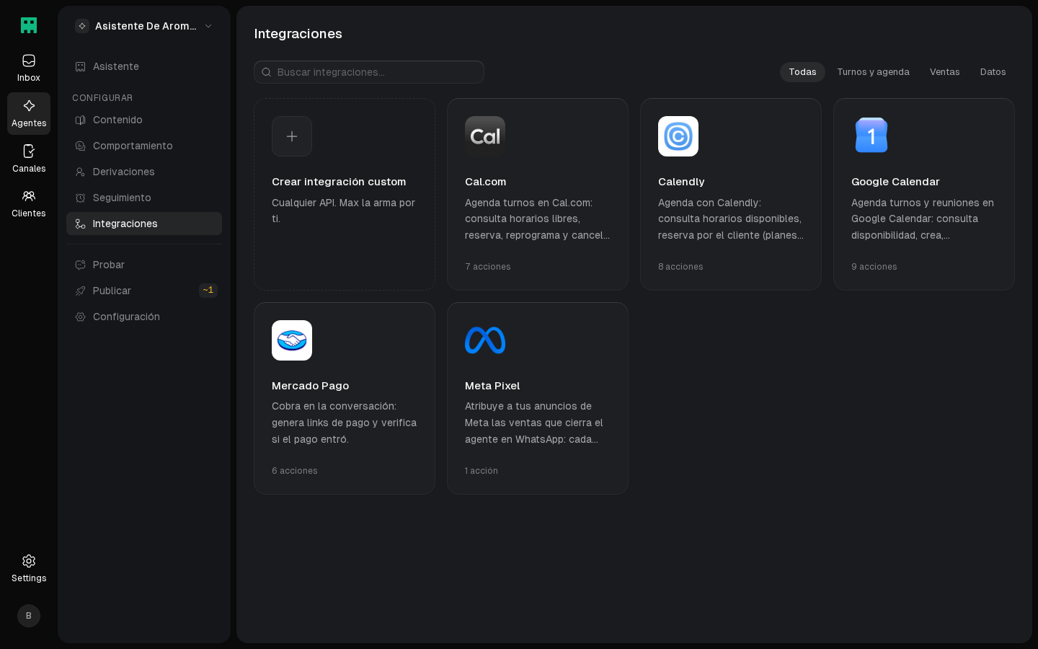The image size is (1038, 649).
Task: Click the CONFIGURAR section label
Action: point(102,98)
